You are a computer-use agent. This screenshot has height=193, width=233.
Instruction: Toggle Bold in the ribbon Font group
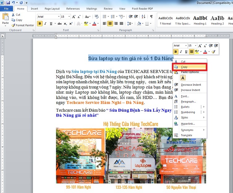click(40, 24)
